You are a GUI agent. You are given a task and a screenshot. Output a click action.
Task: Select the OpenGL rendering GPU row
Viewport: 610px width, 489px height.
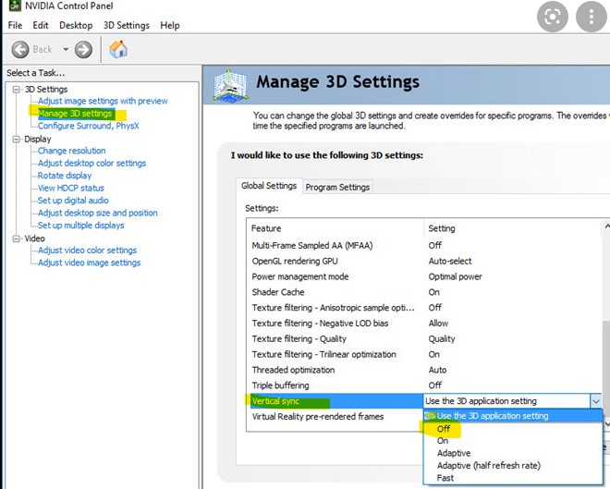tap(424, 261)
